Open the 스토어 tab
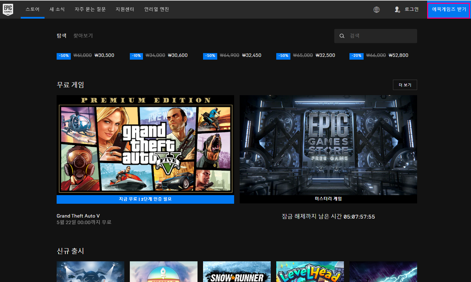 click(32, 9)
